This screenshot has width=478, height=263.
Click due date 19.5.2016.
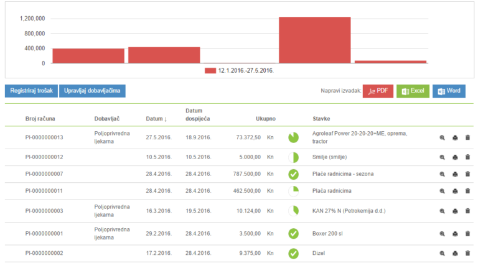click(x=199, y=211)
